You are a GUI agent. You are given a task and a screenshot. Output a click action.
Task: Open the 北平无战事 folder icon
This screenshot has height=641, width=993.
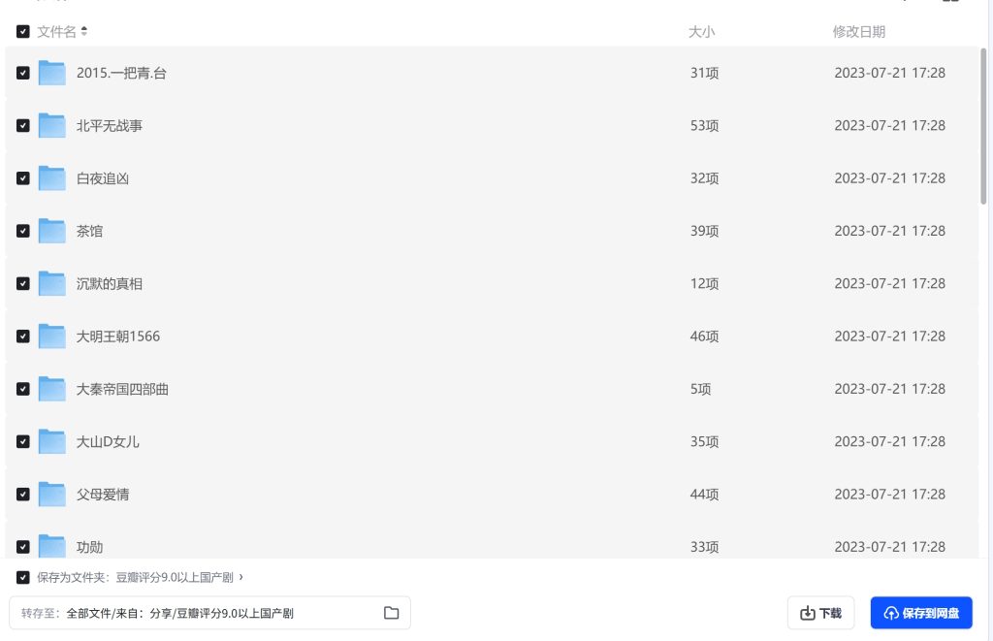pyautogui.click(x=52, y=125)
